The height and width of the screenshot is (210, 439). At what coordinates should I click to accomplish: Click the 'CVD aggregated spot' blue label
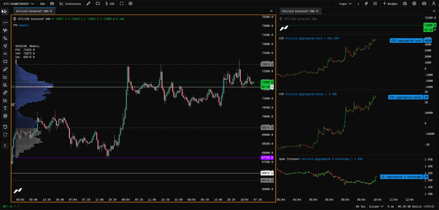point(406,41)
